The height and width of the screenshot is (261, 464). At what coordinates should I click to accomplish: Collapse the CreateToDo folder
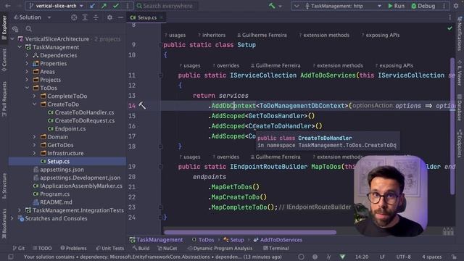(34, 104)
